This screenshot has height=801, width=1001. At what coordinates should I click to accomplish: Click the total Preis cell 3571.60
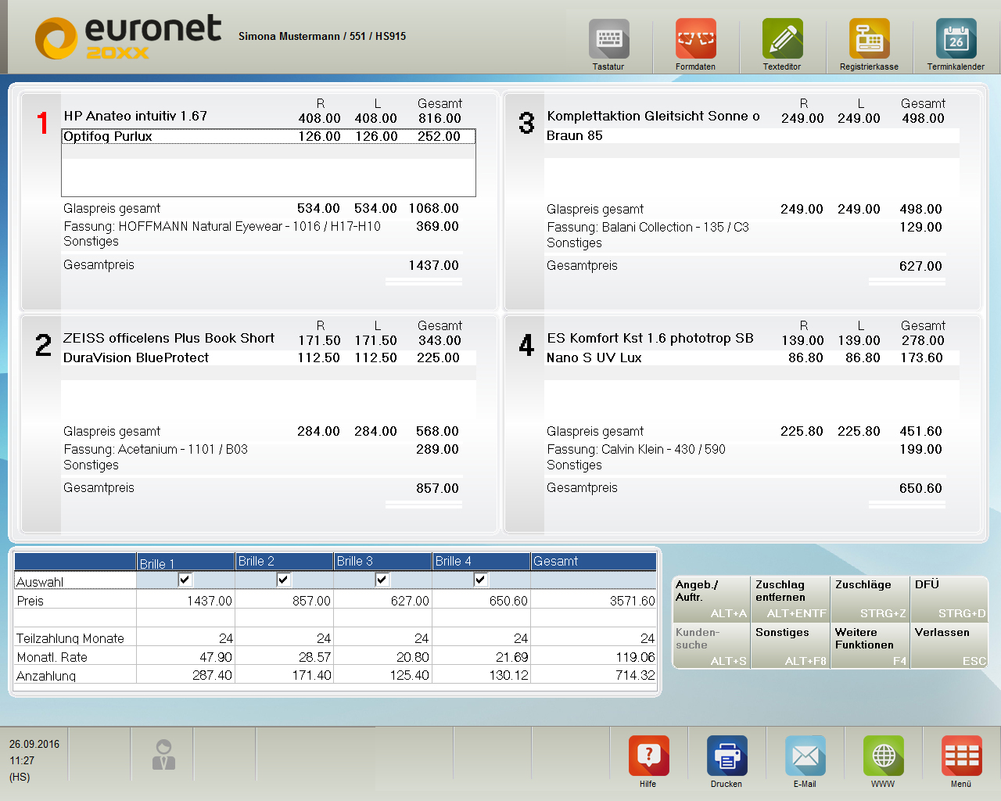[x=594, y=601]
